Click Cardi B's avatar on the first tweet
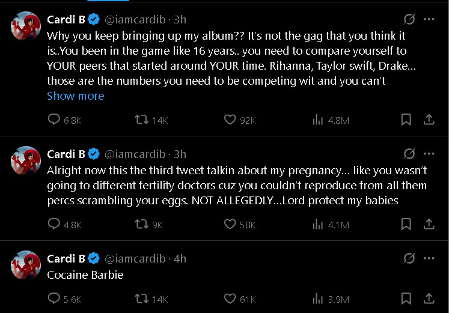This screenshot has height=313, width=449. (26, 26)
